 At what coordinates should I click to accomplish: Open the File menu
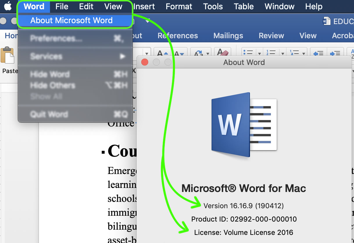coord(62,6)
